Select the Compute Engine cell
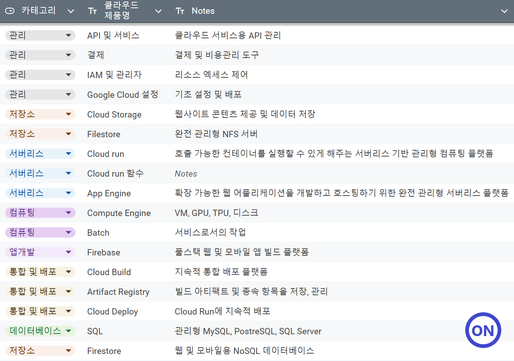 coord(119,213)
